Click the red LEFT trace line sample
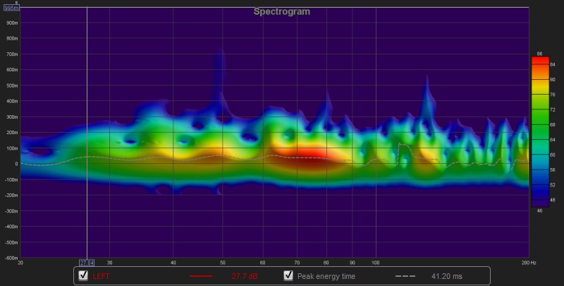 click(201, 276)
